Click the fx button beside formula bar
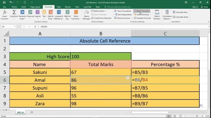The image size is (211, 118). click(x=35, y=27)
